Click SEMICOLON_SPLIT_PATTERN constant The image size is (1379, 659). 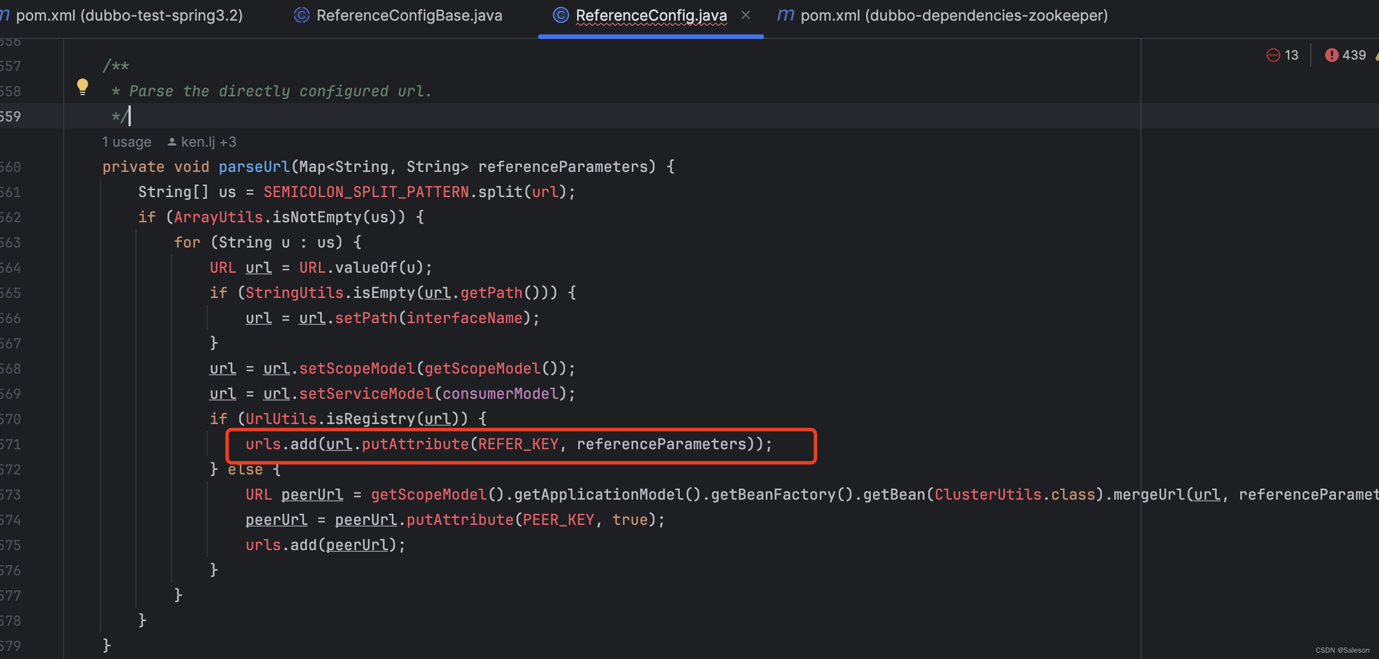coord(366,192)
